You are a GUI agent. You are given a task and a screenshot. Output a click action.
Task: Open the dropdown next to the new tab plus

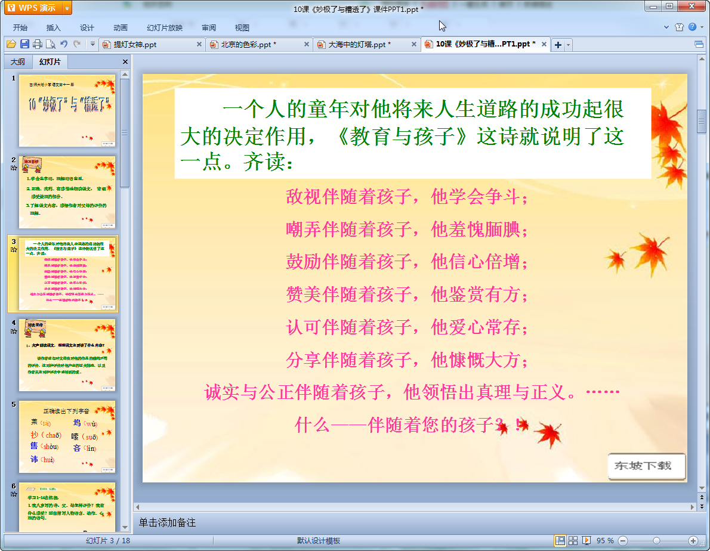pyautogui.click(x=569, y=45)
